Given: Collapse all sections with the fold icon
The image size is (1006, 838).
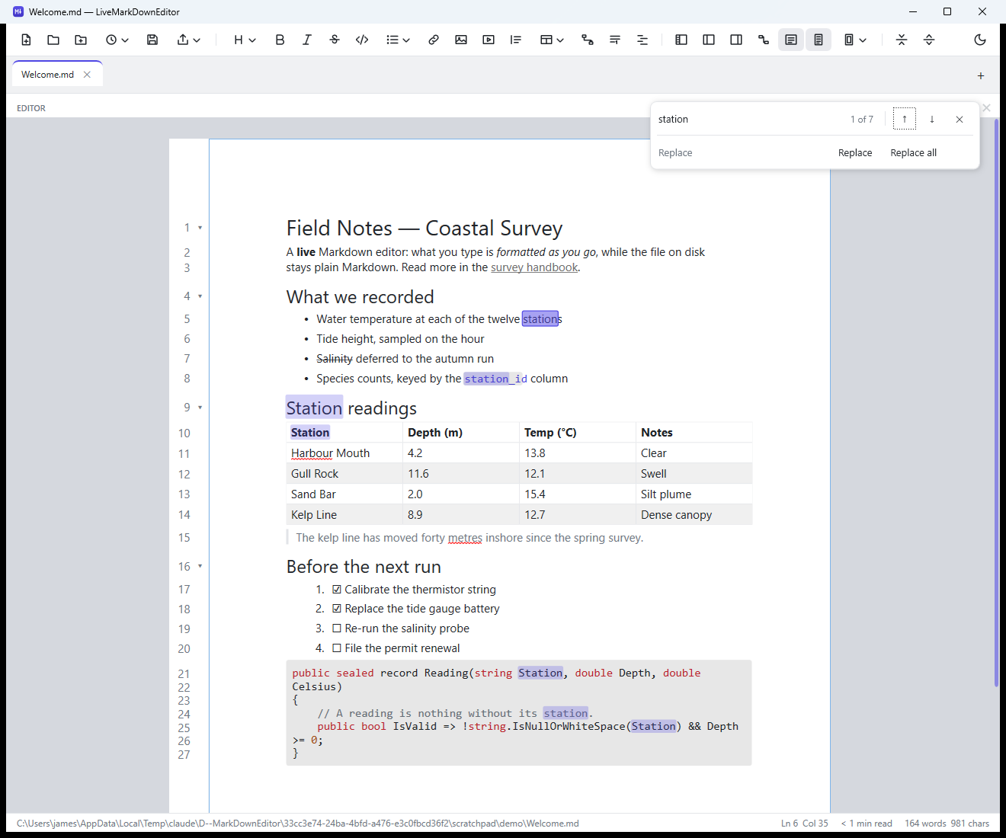Looking at the screenshot, I should (902, 40).
